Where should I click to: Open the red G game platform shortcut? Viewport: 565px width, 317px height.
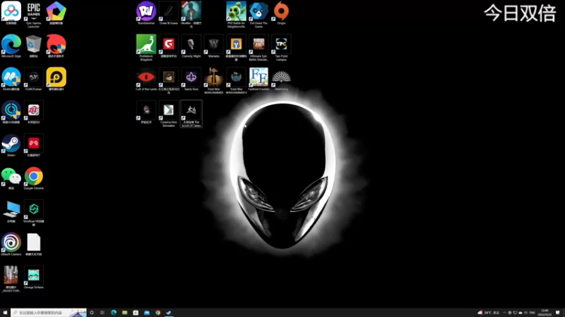point(168,46)
